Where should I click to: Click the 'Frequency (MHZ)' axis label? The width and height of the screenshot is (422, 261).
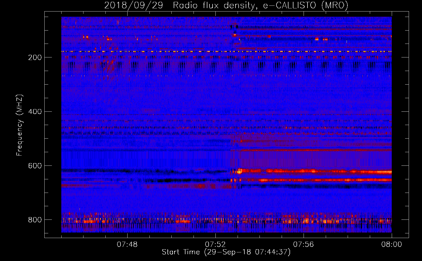tap(20, 125)
